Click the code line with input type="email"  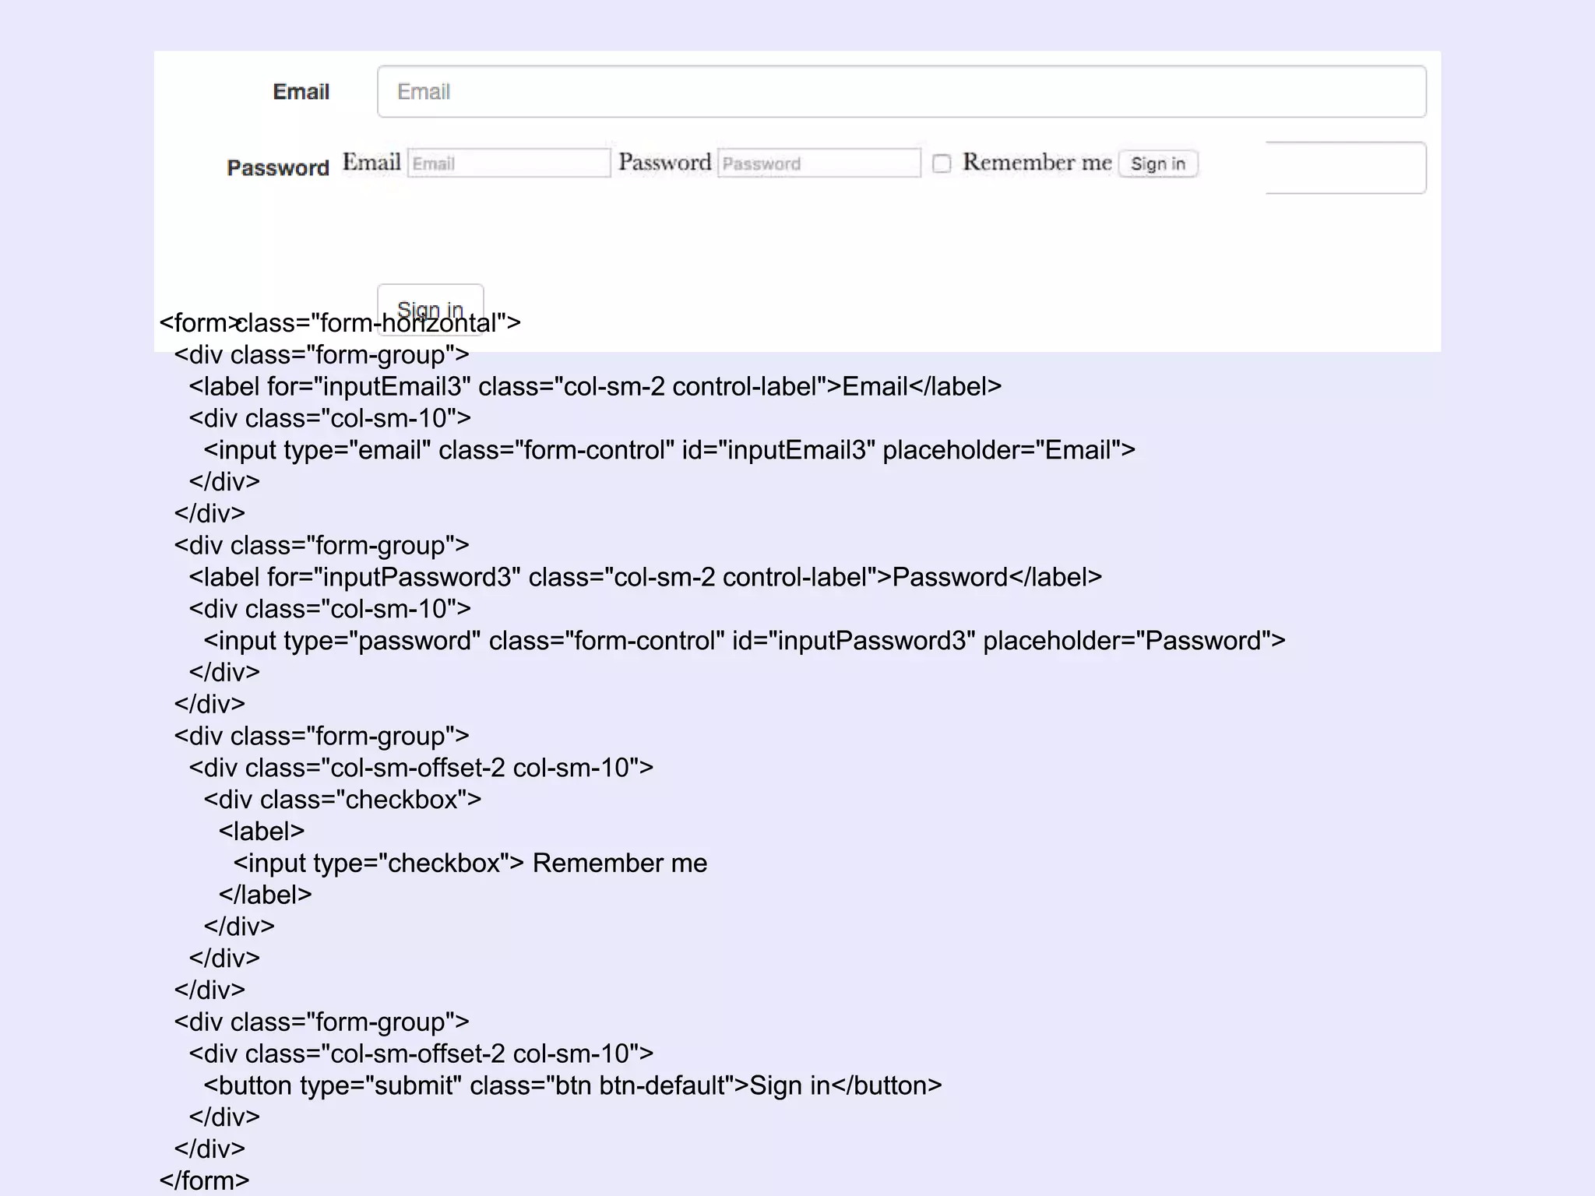(669, 450)
